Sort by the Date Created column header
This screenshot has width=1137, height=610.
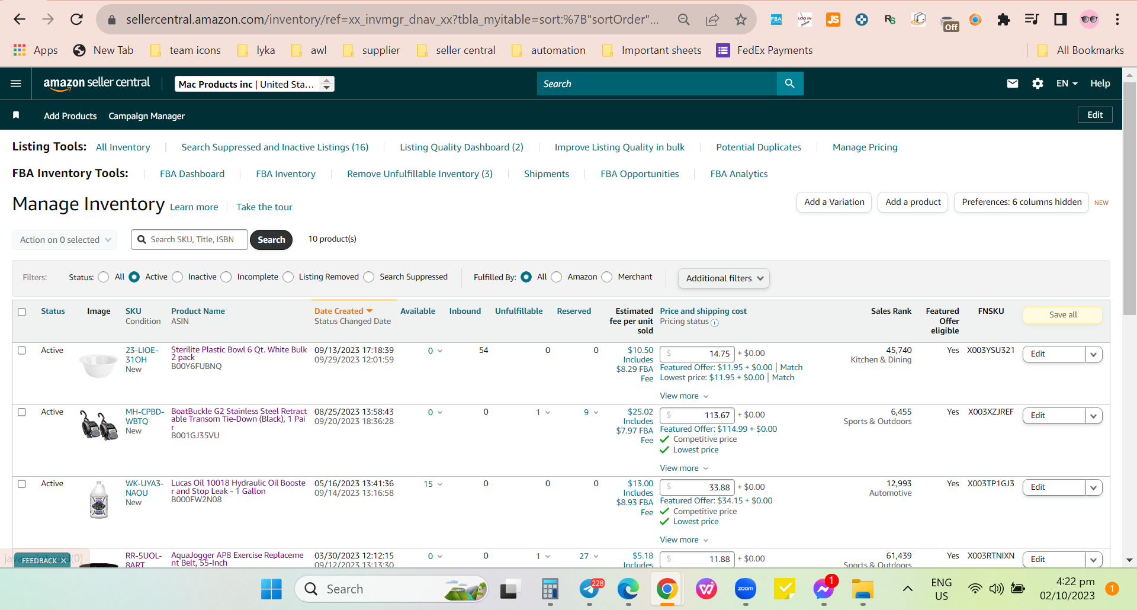[343, 311]
